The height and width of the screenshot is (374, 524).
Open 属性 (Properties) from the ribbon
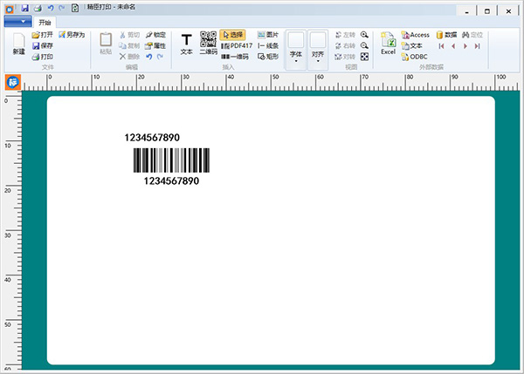[x=155, y=45]
